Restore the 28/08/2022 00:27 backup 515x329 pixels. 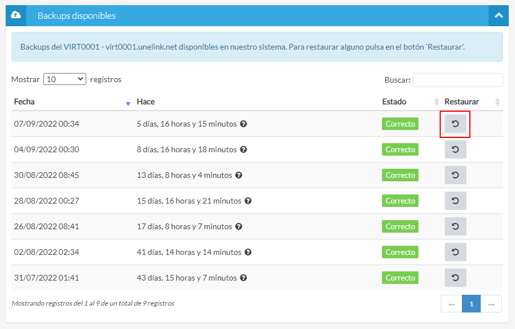(x=455, y=201)
